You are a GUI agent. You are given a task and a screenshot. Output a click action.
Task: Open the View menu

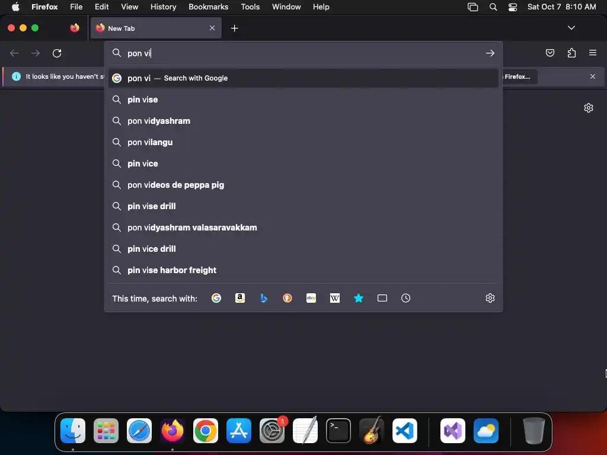tap(129, 7)
